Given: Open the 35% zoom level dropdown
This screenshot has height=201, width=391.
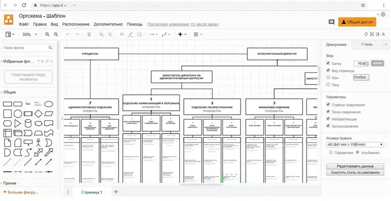Looking at the screenshot, I should [x=30, y=35].
